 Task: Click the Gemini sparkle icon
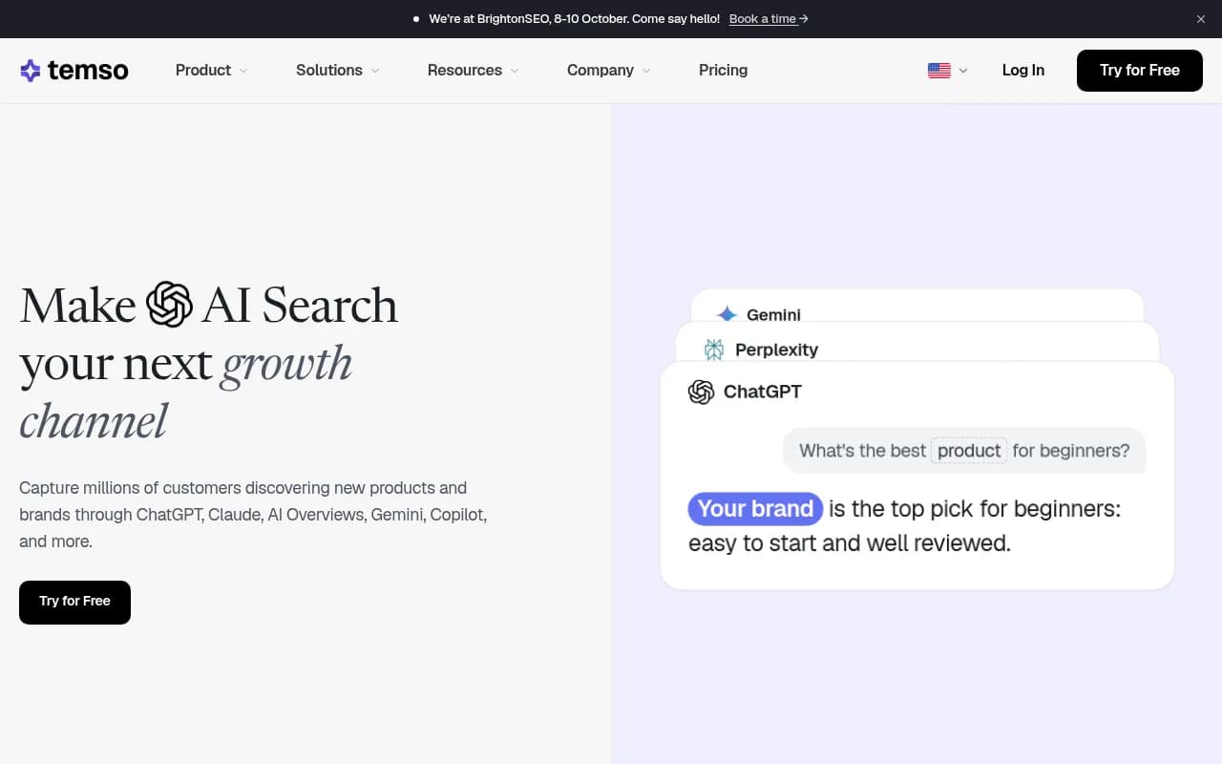[x=727, y=314]
